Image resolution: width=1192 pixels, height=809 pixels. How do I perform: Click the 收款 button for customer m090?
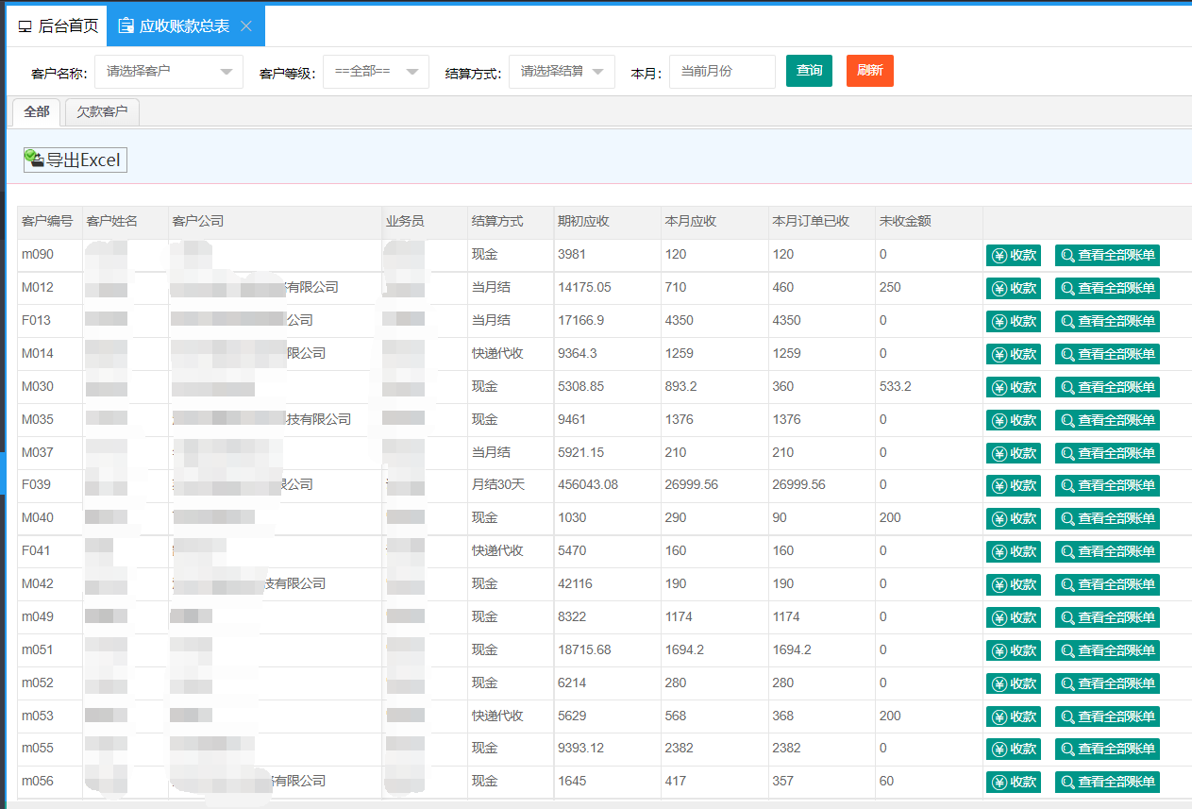pos(1013,255)
